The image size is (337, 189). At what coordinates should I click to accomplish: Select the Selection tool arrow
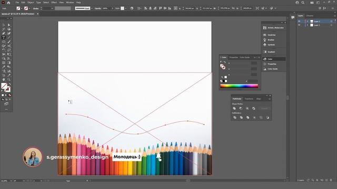pos(4,25)
